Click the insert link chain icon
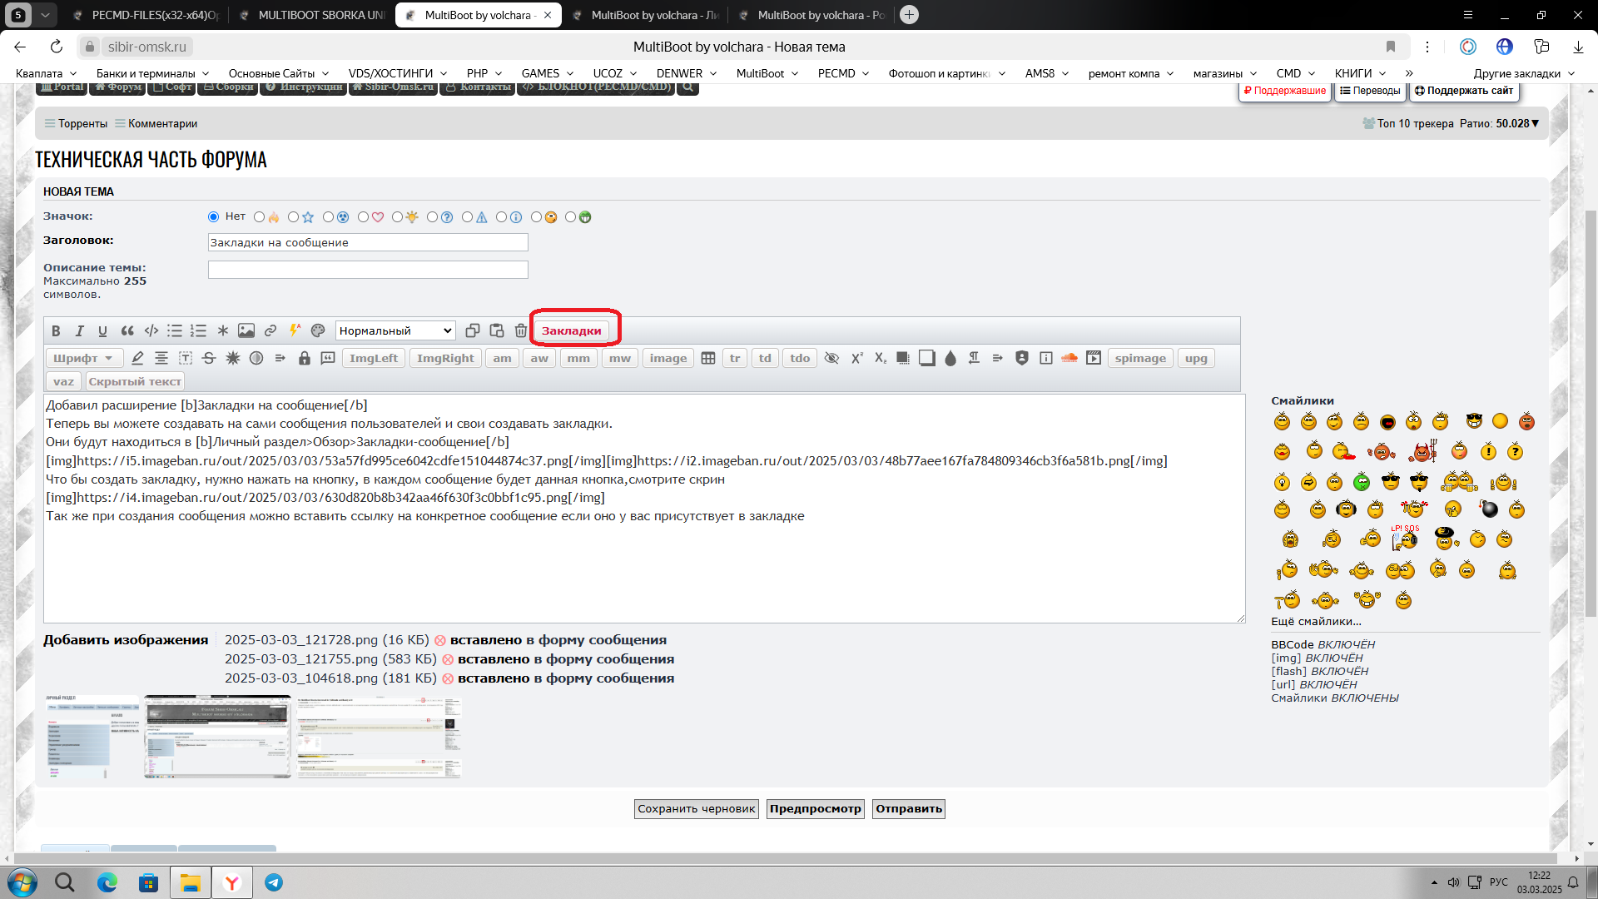The image size is (1598, 899). [270, 330]
